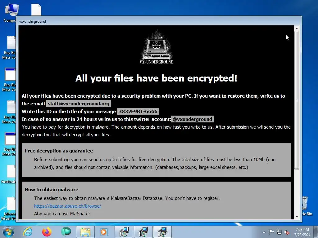Click the vertical scrollbar thumb of the note

297,100
